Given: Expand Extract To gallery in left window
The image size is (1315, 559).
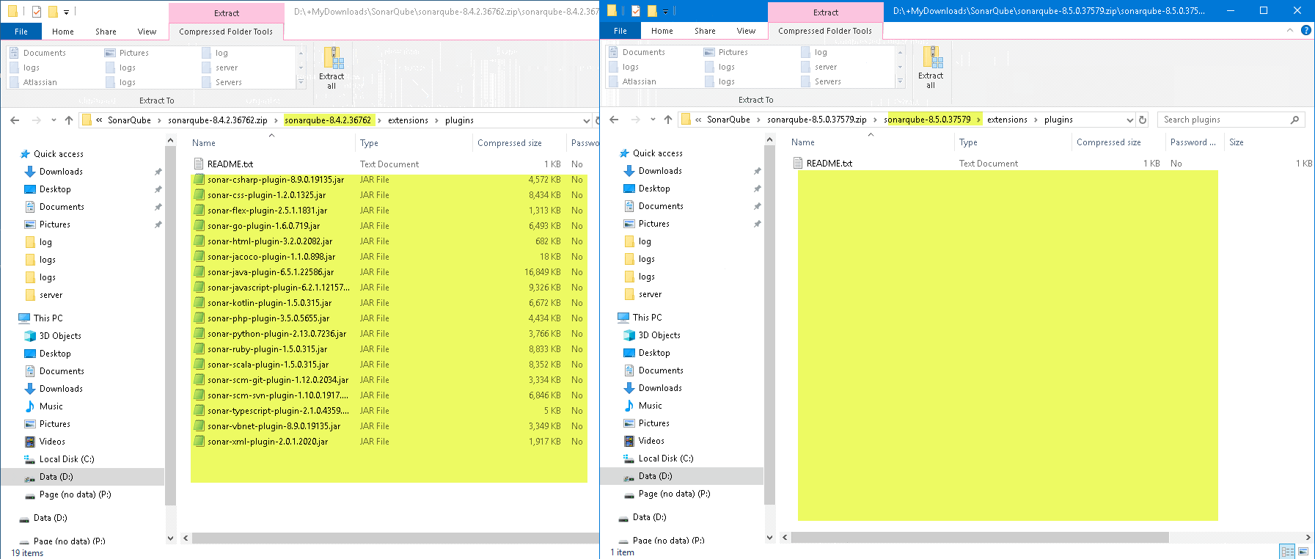Looking at the screenshot, I should (x=301, y=82).
